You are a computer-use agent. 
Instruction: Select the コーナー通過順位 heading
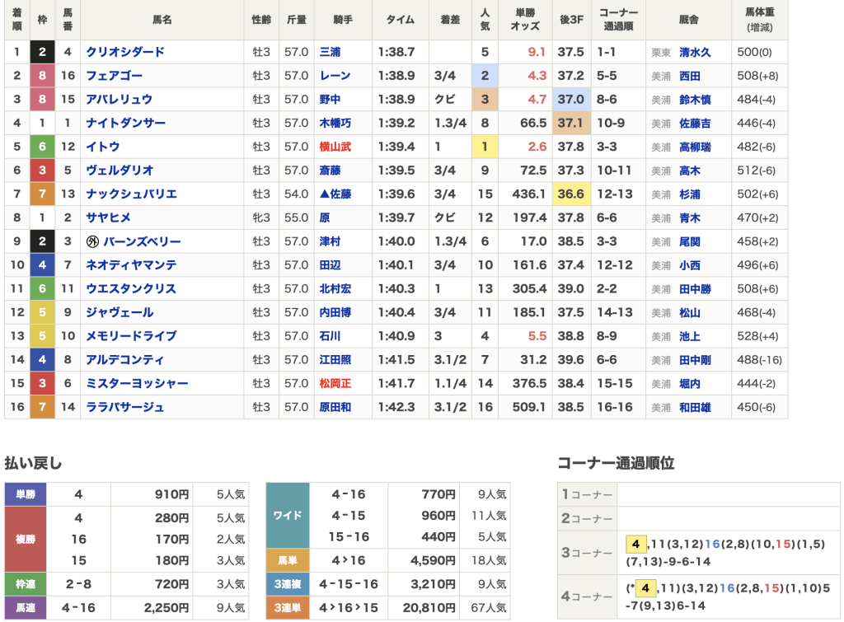tap(616, 463)
